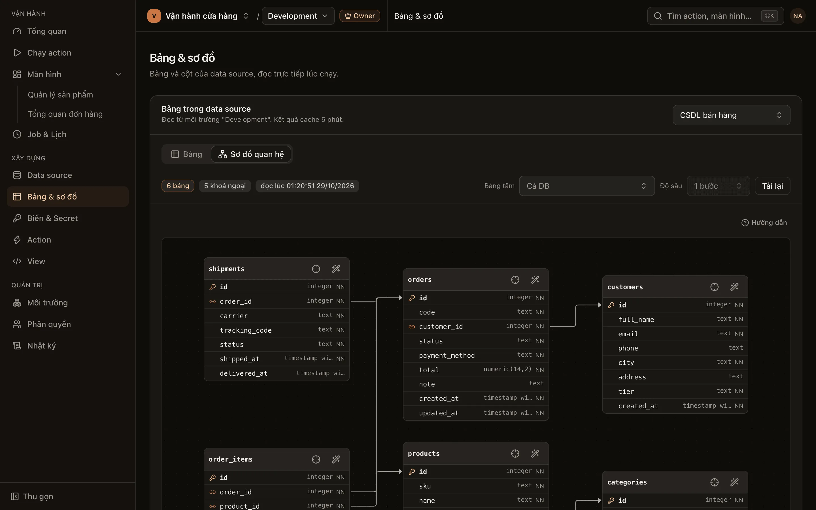The width and height of the screenshot is (816, 510).
Task: Click the V workspace logo icon
Action: (154, 16)
